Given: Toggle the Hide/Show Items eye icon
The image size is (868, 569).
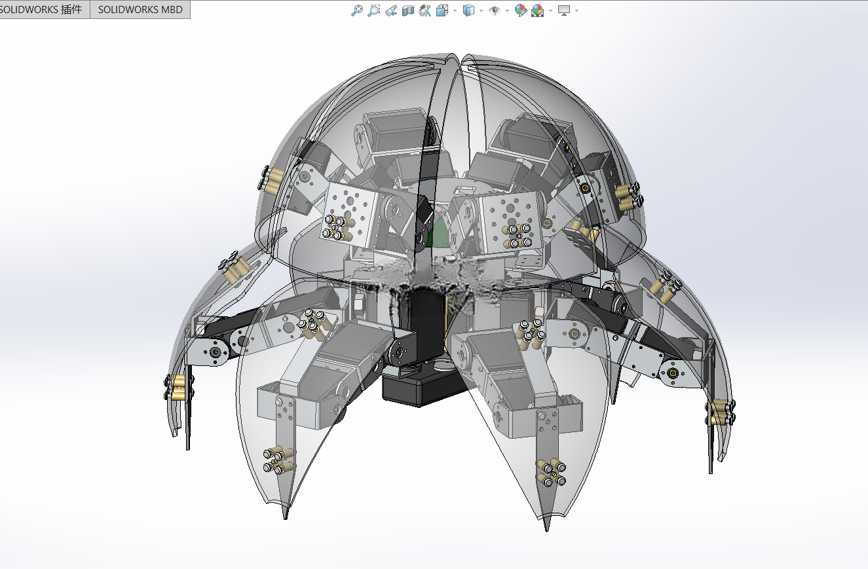Looking at the screenshot, I should tap(495, 10).
